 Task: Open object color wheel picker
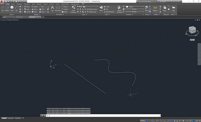tap(124, 7)
